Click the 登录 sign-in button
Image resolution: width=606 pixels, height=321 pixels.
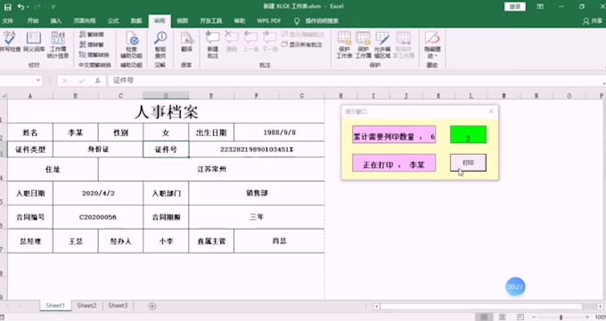[x=515, y=6]
